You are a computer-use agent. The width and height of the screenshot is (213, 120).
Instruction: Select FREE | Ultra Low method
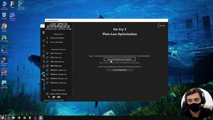56,57
